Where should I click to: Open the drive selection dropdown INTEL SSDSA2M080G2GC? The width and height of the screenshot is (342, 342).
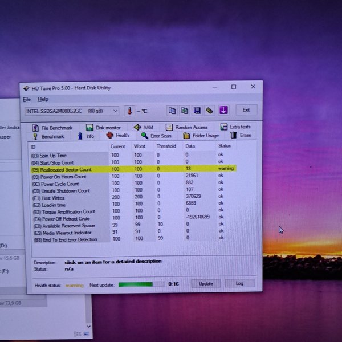point(72,111)
